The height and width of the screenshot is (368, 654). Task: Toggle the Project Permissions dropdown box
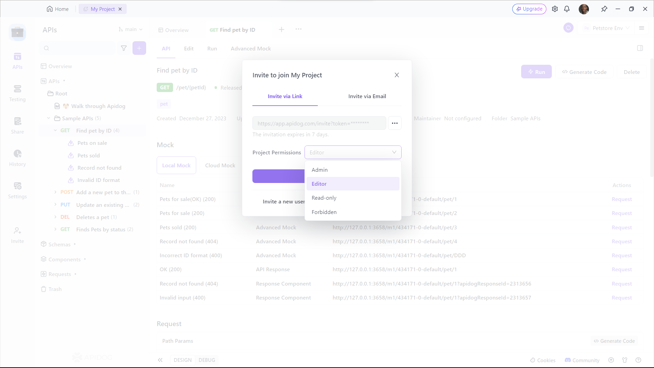pyautogui.click(x=353, y=152)
